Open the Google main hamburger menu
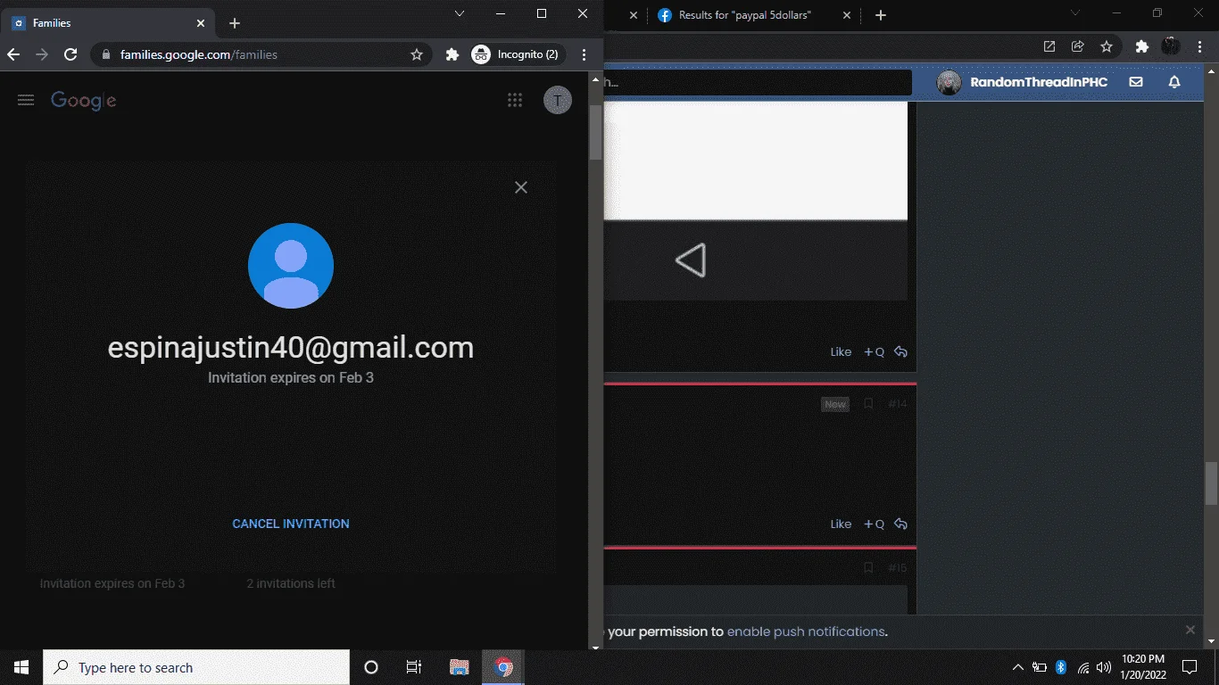Viewport: 1219px width, 685px height. [x=26, y=101]
